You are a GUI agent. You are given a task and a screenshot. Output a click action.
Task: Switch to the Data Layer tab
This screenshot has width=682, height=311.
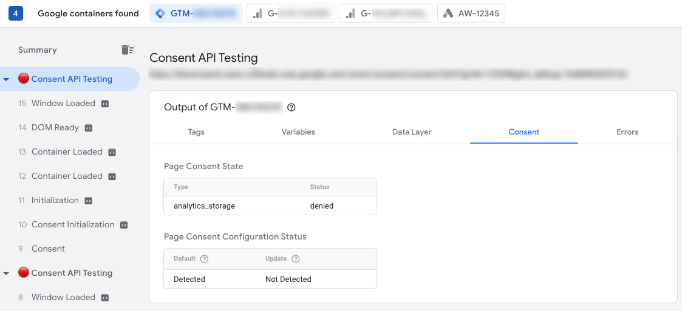(x=412, y=132)
